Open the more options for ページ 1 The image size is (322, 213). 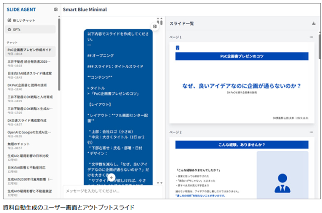[x=311, y=37]
